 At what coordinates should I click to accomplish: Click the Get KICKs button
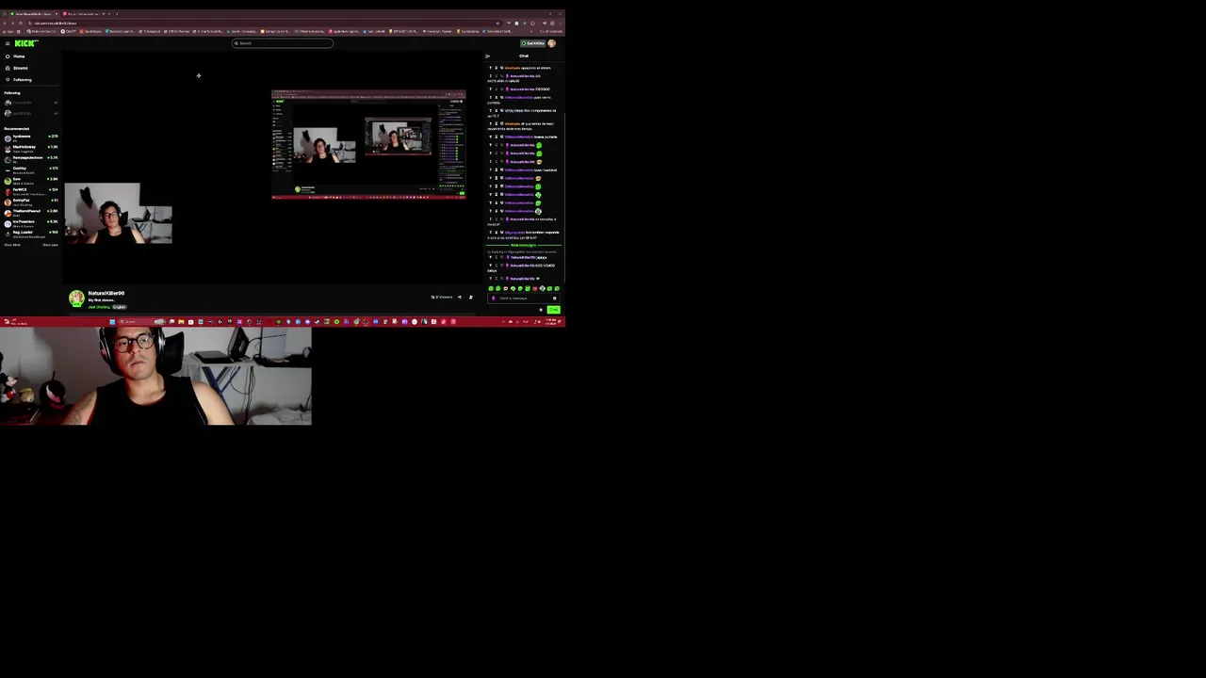tap(533, 43)
